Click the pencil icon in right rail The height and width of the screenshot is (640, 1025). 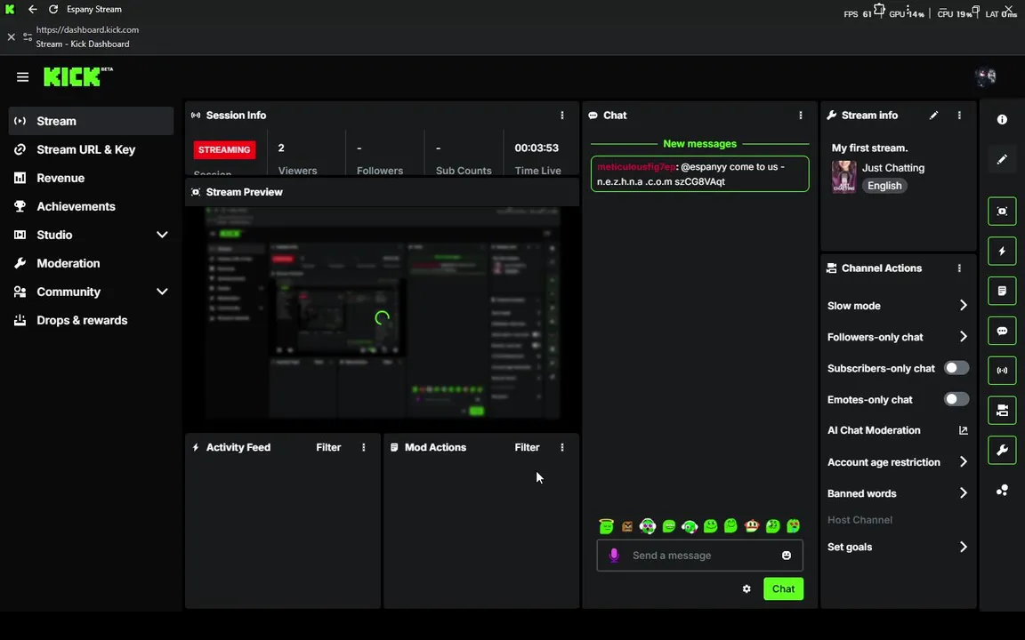1002,159
